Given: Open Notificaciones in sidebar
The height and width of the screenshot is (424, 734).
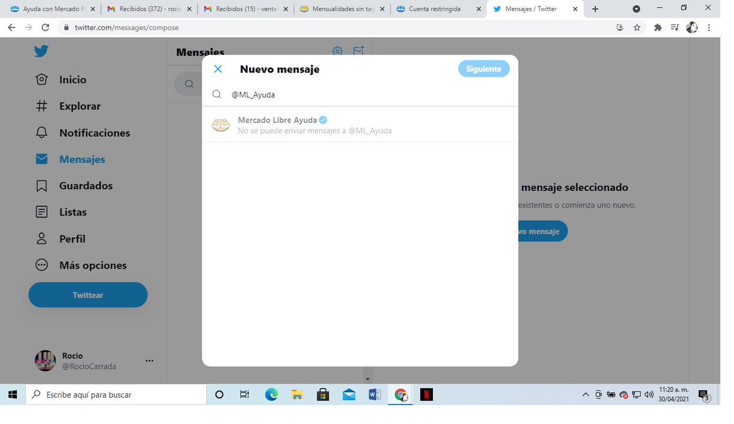Looking at the screenshot, I should (83, 133).
